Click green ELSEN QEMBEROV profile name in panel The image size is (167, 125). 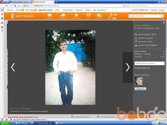(x=143, y=26)
